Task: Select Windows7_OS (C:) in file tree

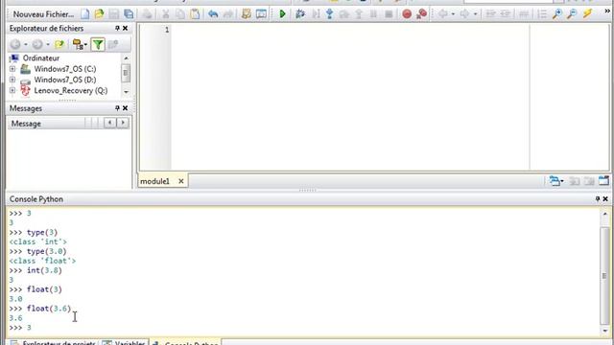Action: click(x=65, y=69)
